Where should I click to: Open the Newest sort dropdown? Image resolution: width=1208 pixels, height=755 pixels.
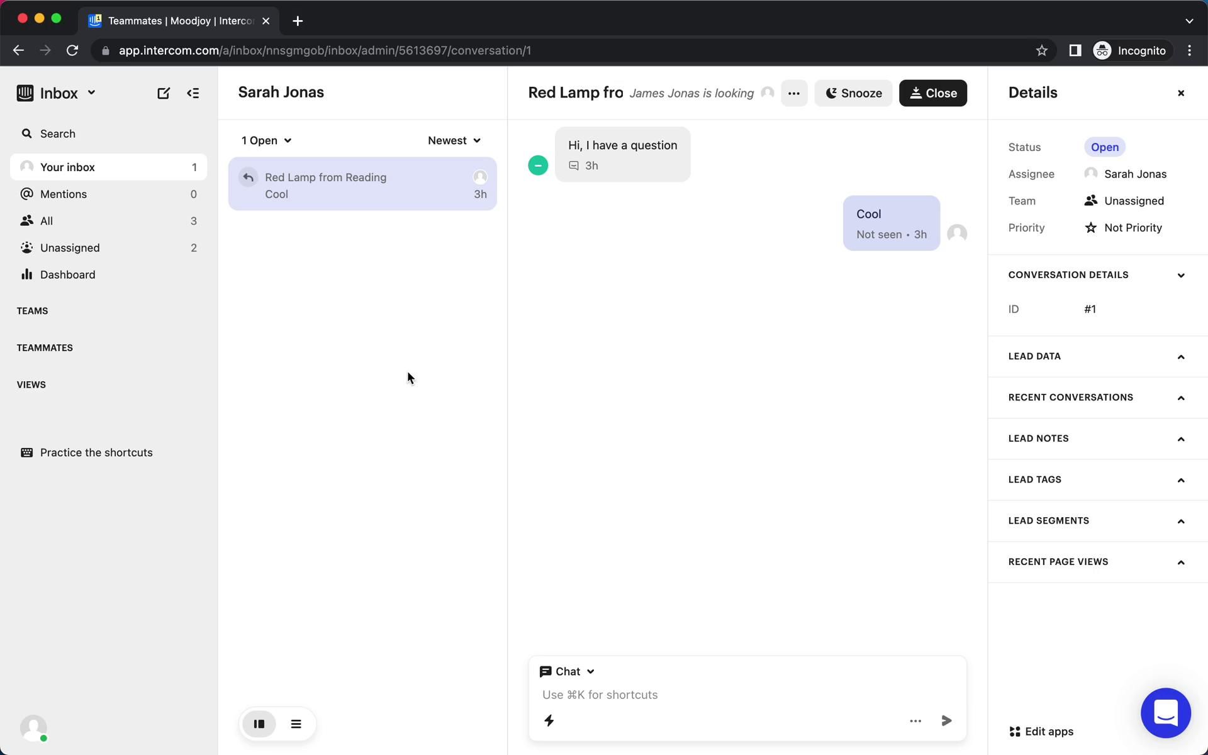coord(454,140)
